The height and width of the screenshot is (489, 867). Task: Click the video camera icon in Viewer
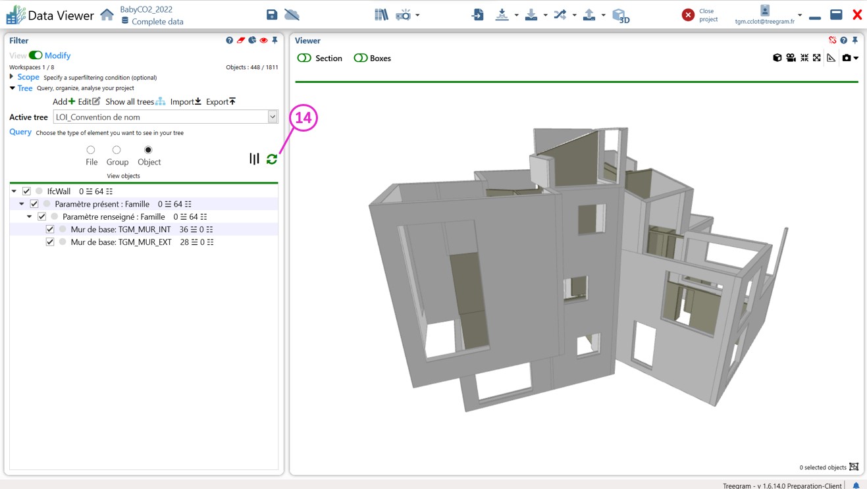tap(791, 58)
